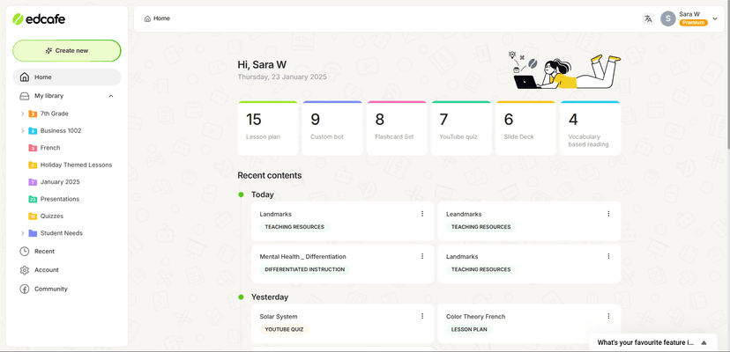Screen dimensions: 730x352
Task: Expand the Student Needs folder arrow
Action: (x=22, y=233)
